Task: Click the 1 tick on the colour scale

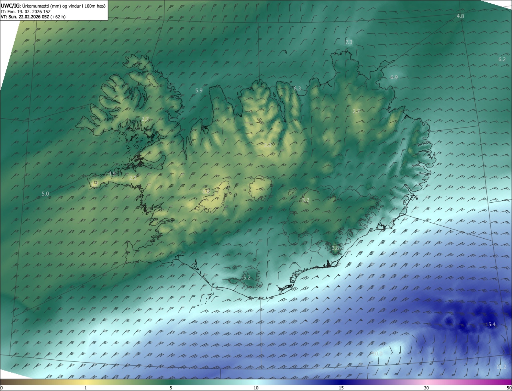Action: coord(86,388)
